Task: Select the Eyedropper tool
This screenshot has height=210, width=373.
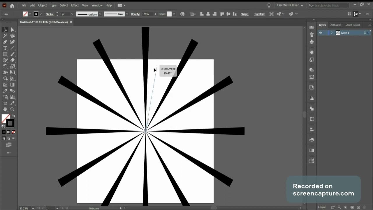Action: pos(5,91)
